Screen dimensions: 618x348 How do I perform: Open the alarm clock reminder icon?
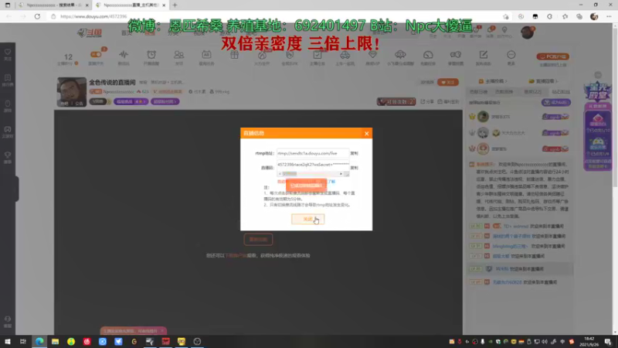tap(151, 54)
